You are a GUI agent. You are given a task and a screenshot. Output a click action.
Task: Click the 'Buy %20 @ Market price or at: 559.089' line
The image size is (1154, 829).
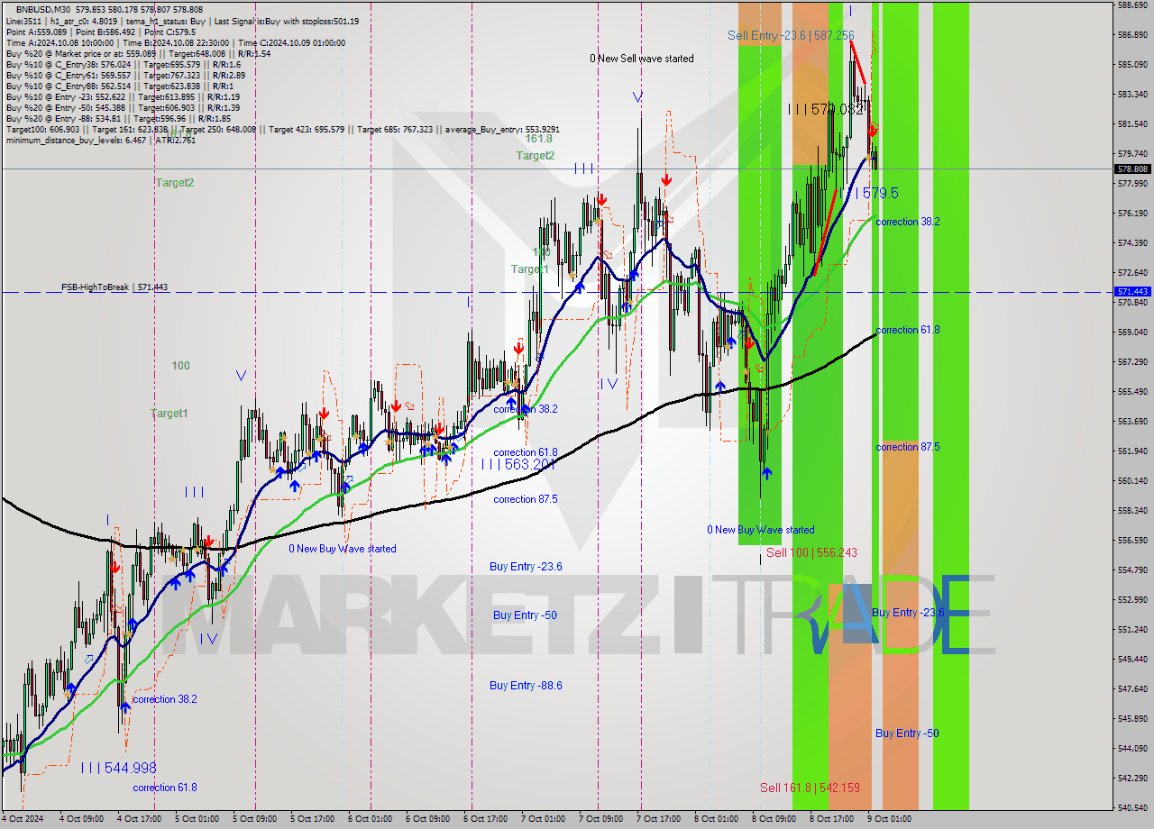click(137, 53)
